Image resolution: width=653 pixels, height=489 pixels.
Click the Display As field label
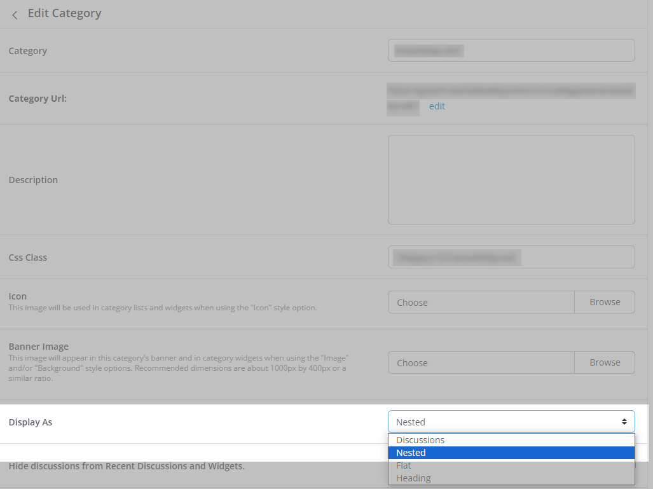coord(31,422)
